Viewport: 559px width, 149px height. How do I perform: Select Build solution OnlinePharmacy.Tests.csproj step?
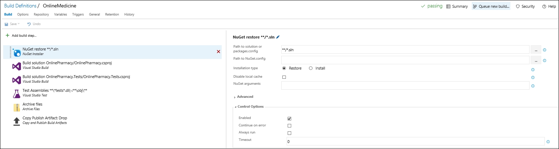(112, 79)
